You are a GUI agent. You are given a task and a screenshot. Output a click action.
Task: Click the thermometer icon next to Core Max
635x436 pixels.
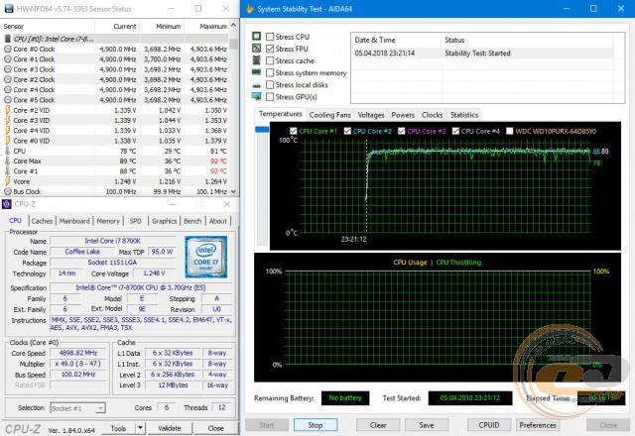coord(7,161)
